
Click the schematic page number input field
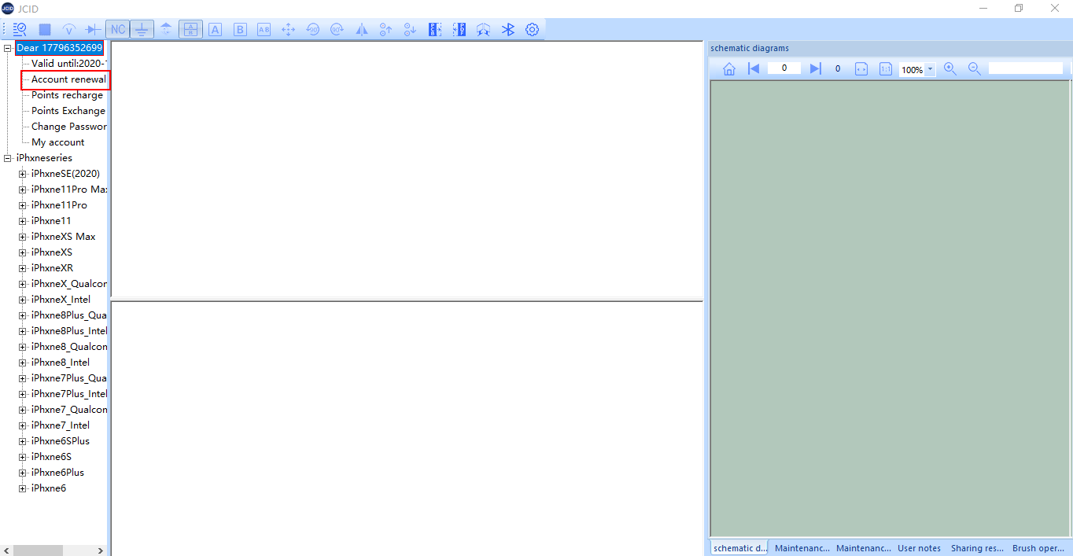(x=784, y=69)
